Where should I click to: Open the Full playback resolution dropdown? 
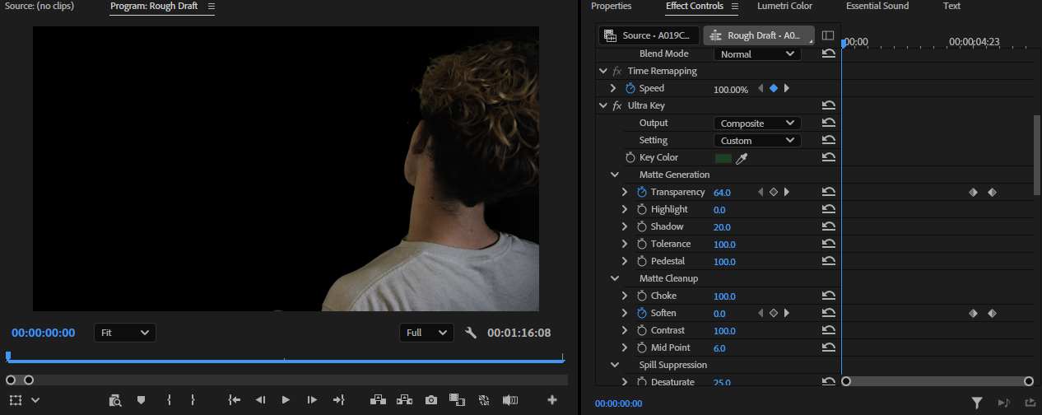click(x=426, y=333)
